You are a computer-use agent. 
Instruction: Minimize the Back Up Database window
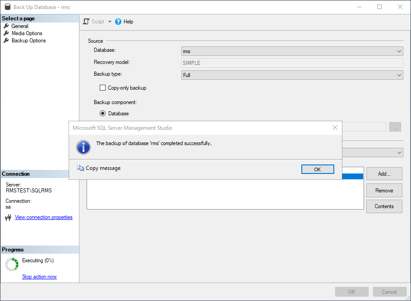(x=359, y=7)
